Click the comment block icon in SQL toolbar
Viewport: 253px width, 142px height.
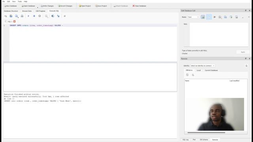click(65, 16)
